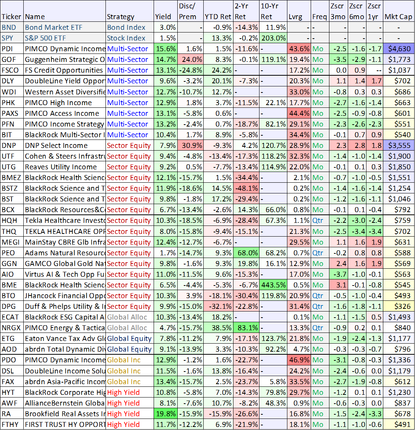
Task: Select the Bond Index strategy cell
Action: [130, 28]
